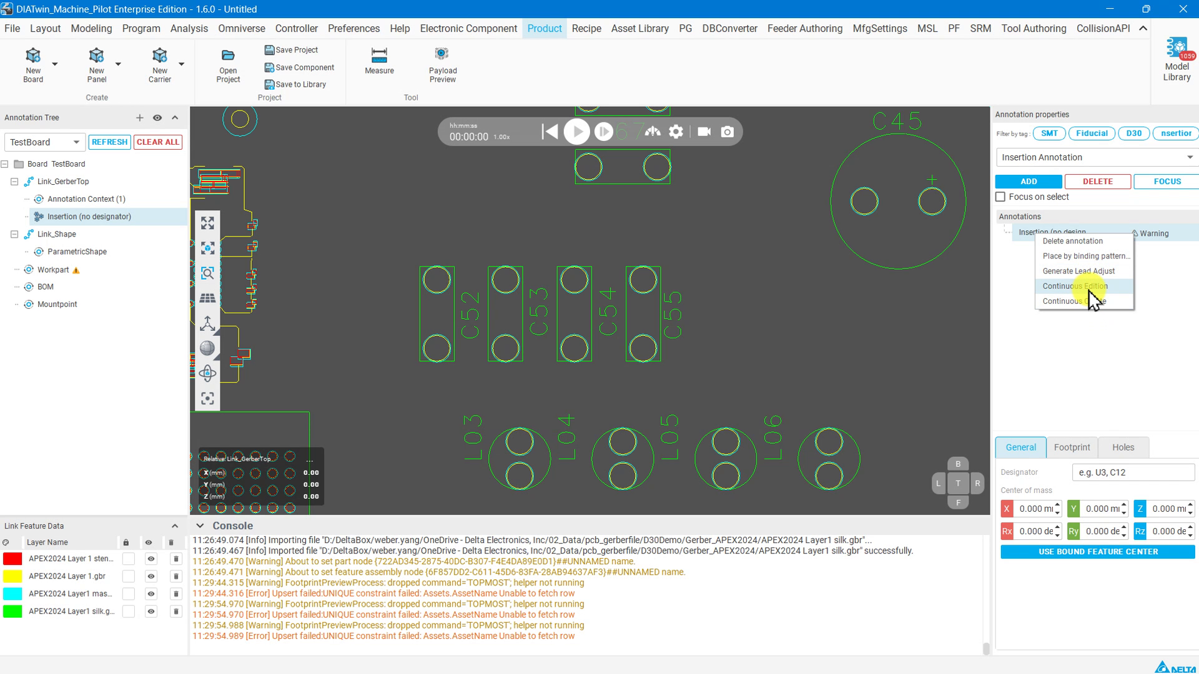Collapse the Link_Shape tree node
This screenshot has height=674, width=1199.
point(14,234)
